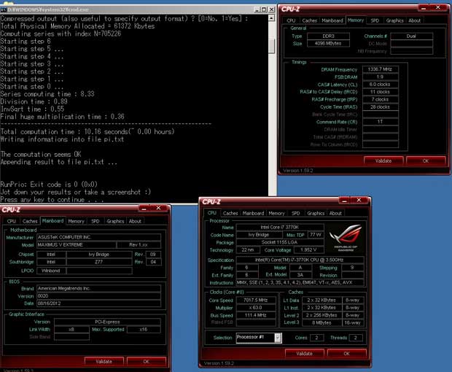Click the FSB:DRAM ratio value 1:9
The height and width of the screenshot is (372, 452).
[381, 77]
